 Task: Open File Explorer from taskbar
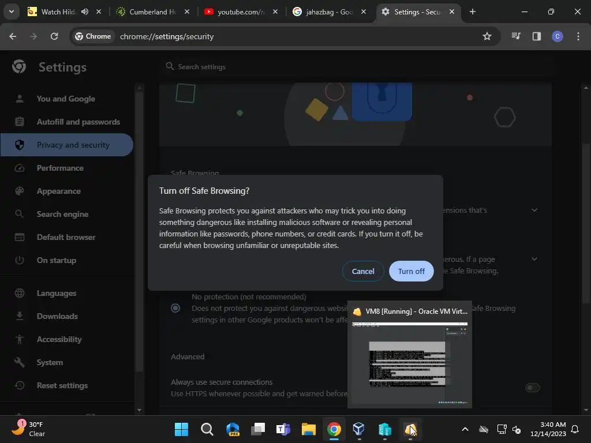point(309,429)
